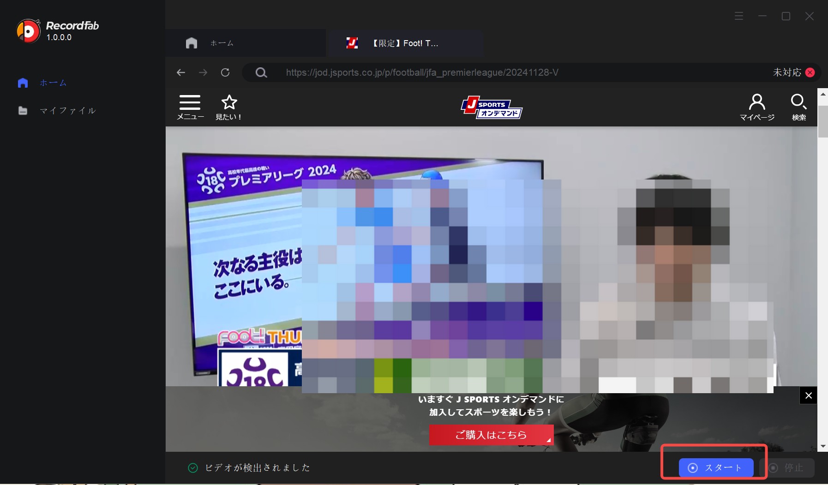This screenshot has width=828, height=485.
Task: Click the 1.0.0.0 version text
Action: point(59,37)
